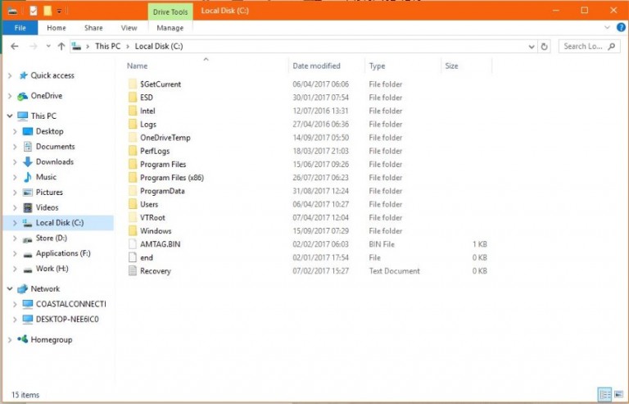Click the Forward navigation arrow

pyautogui.click(x=34, y=47)
